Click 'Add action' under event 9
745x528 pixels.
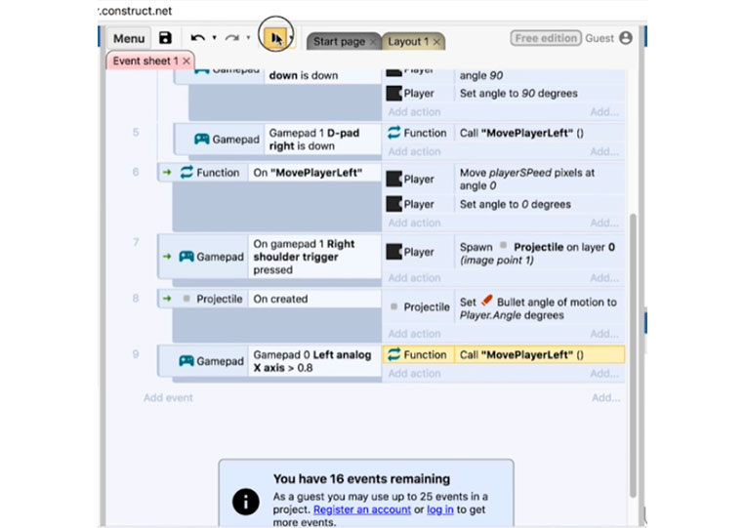click(x=414, y=373)
